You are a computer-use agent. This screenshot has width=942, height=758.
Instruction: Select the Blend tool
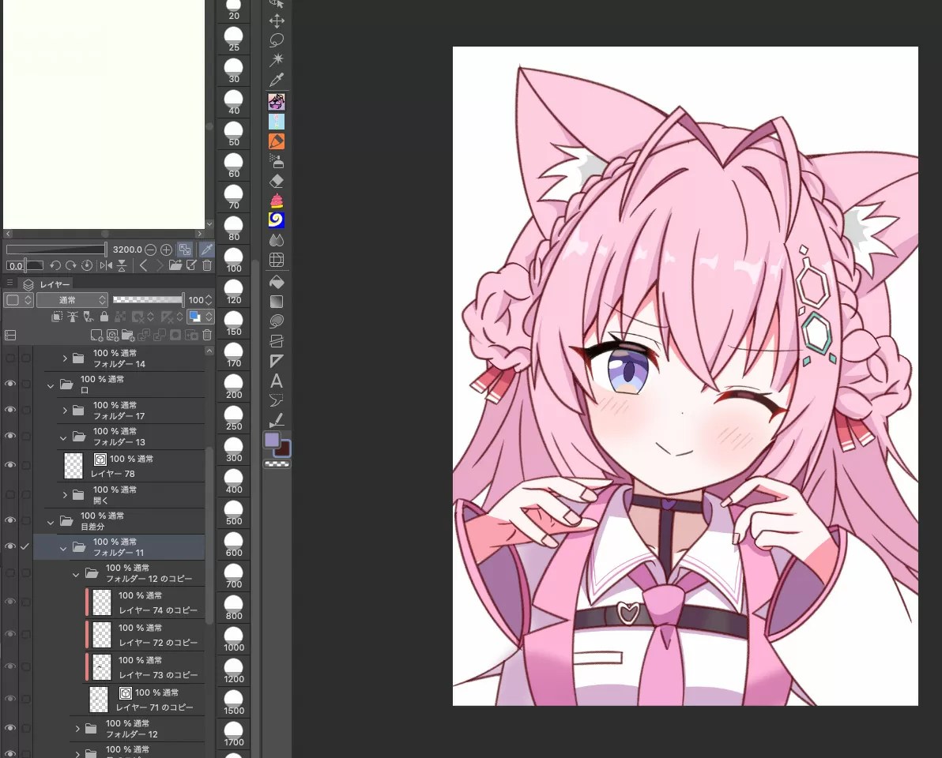(x=277, y=240)
